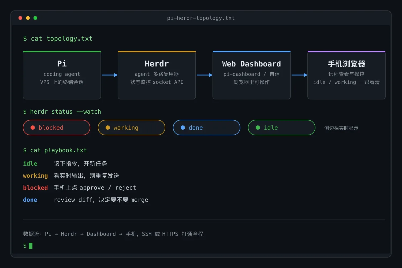Click 'pi-dashboard / 自建' text
Image resolution: width=402 pixels, height=268 pixels.
(252, 74)
